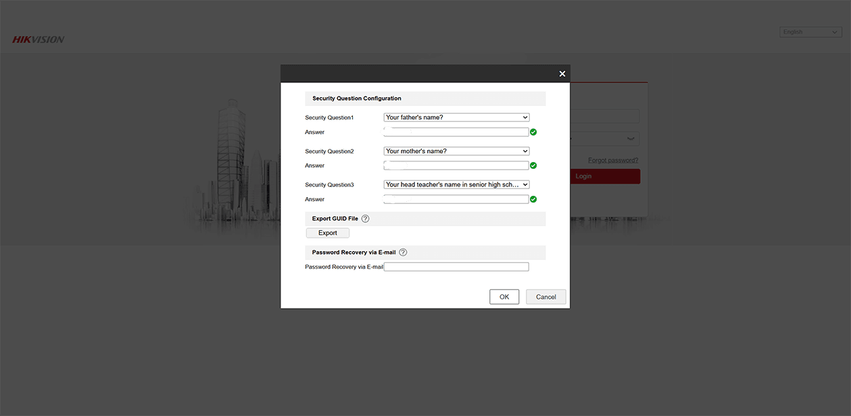Close the security configuration dialog with X
Screen dimensions: 851x416
pyautogui.click(x=562, y=74)
